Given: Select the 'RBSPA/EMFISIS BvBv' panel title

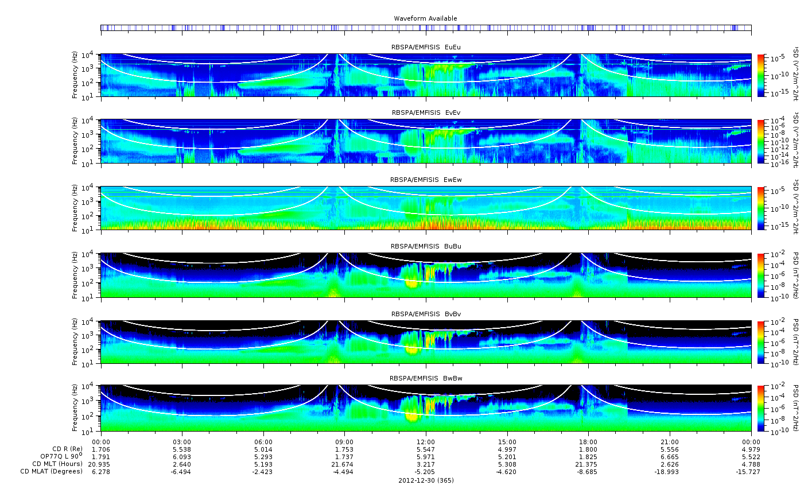Looking at the screenshot, I should 426,314.
